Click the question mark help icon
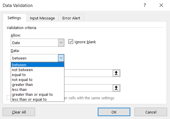This screenshot has height=119, width=170. click(x=145, y=5)
